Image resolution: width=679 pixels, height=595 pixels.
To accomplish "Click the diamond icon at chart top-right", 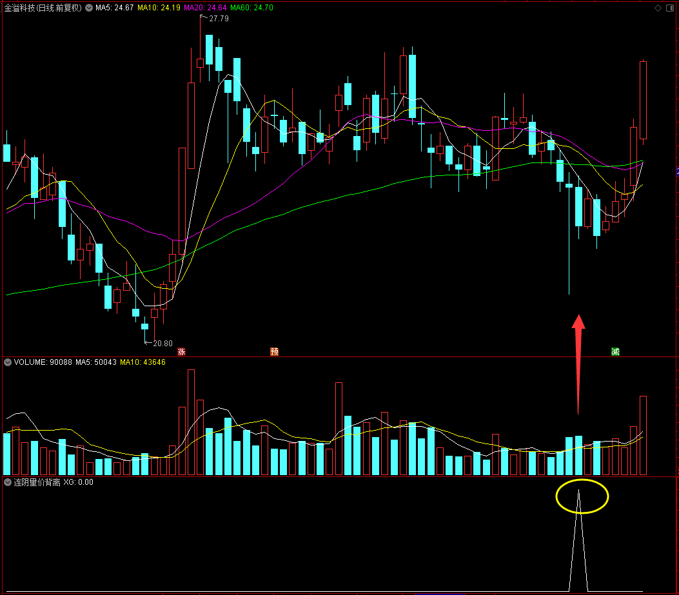I will 658,8.
